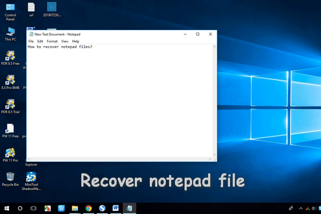Select the MiniTool ShadowMaker desktop icon

[32, 177]
